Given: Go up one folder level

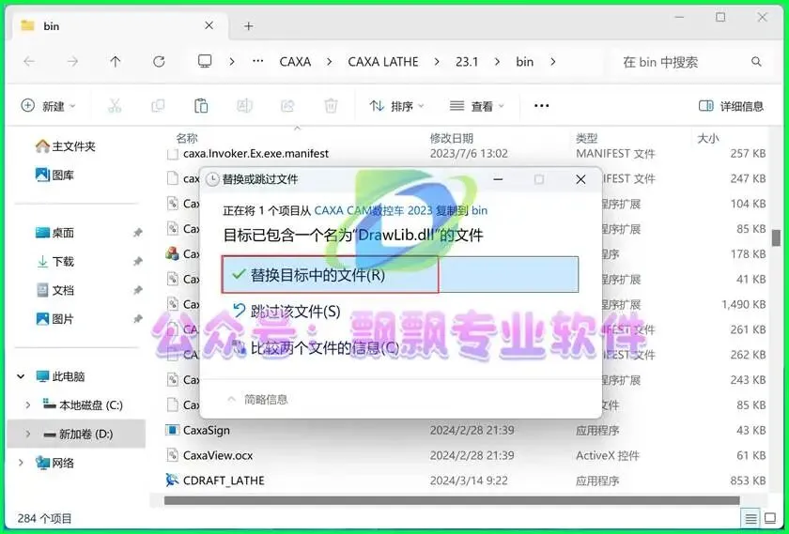Looking at the screenshot, I should pyautogui.click(x=116, y=62).
